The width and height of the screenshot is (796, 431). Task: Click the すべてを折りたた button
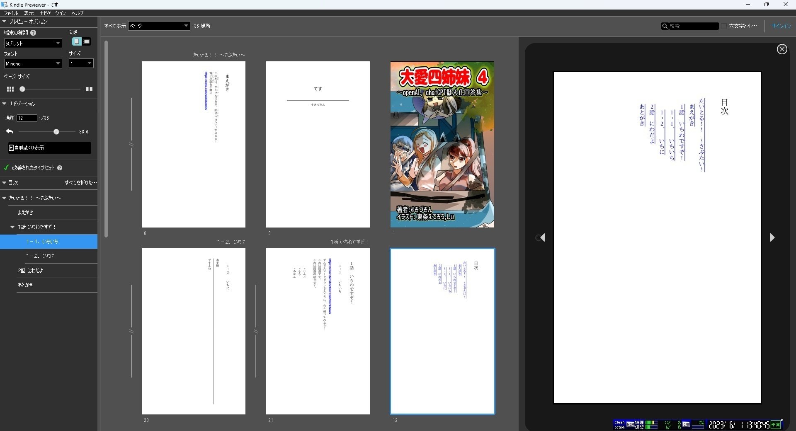pos(80,182)
